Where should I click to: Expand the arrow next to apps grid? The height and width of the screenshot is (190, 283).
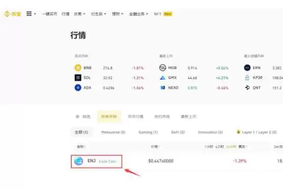35,14
